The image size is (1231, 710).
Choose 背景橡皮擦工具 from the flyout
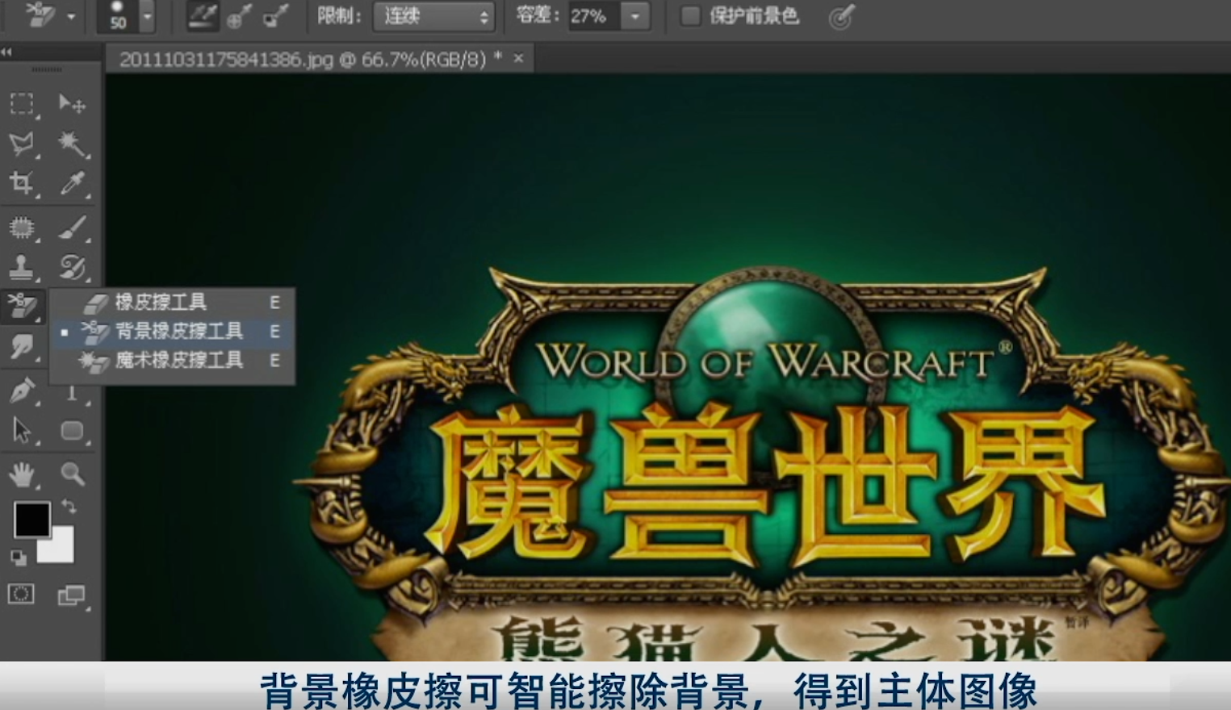pos(171,332)
